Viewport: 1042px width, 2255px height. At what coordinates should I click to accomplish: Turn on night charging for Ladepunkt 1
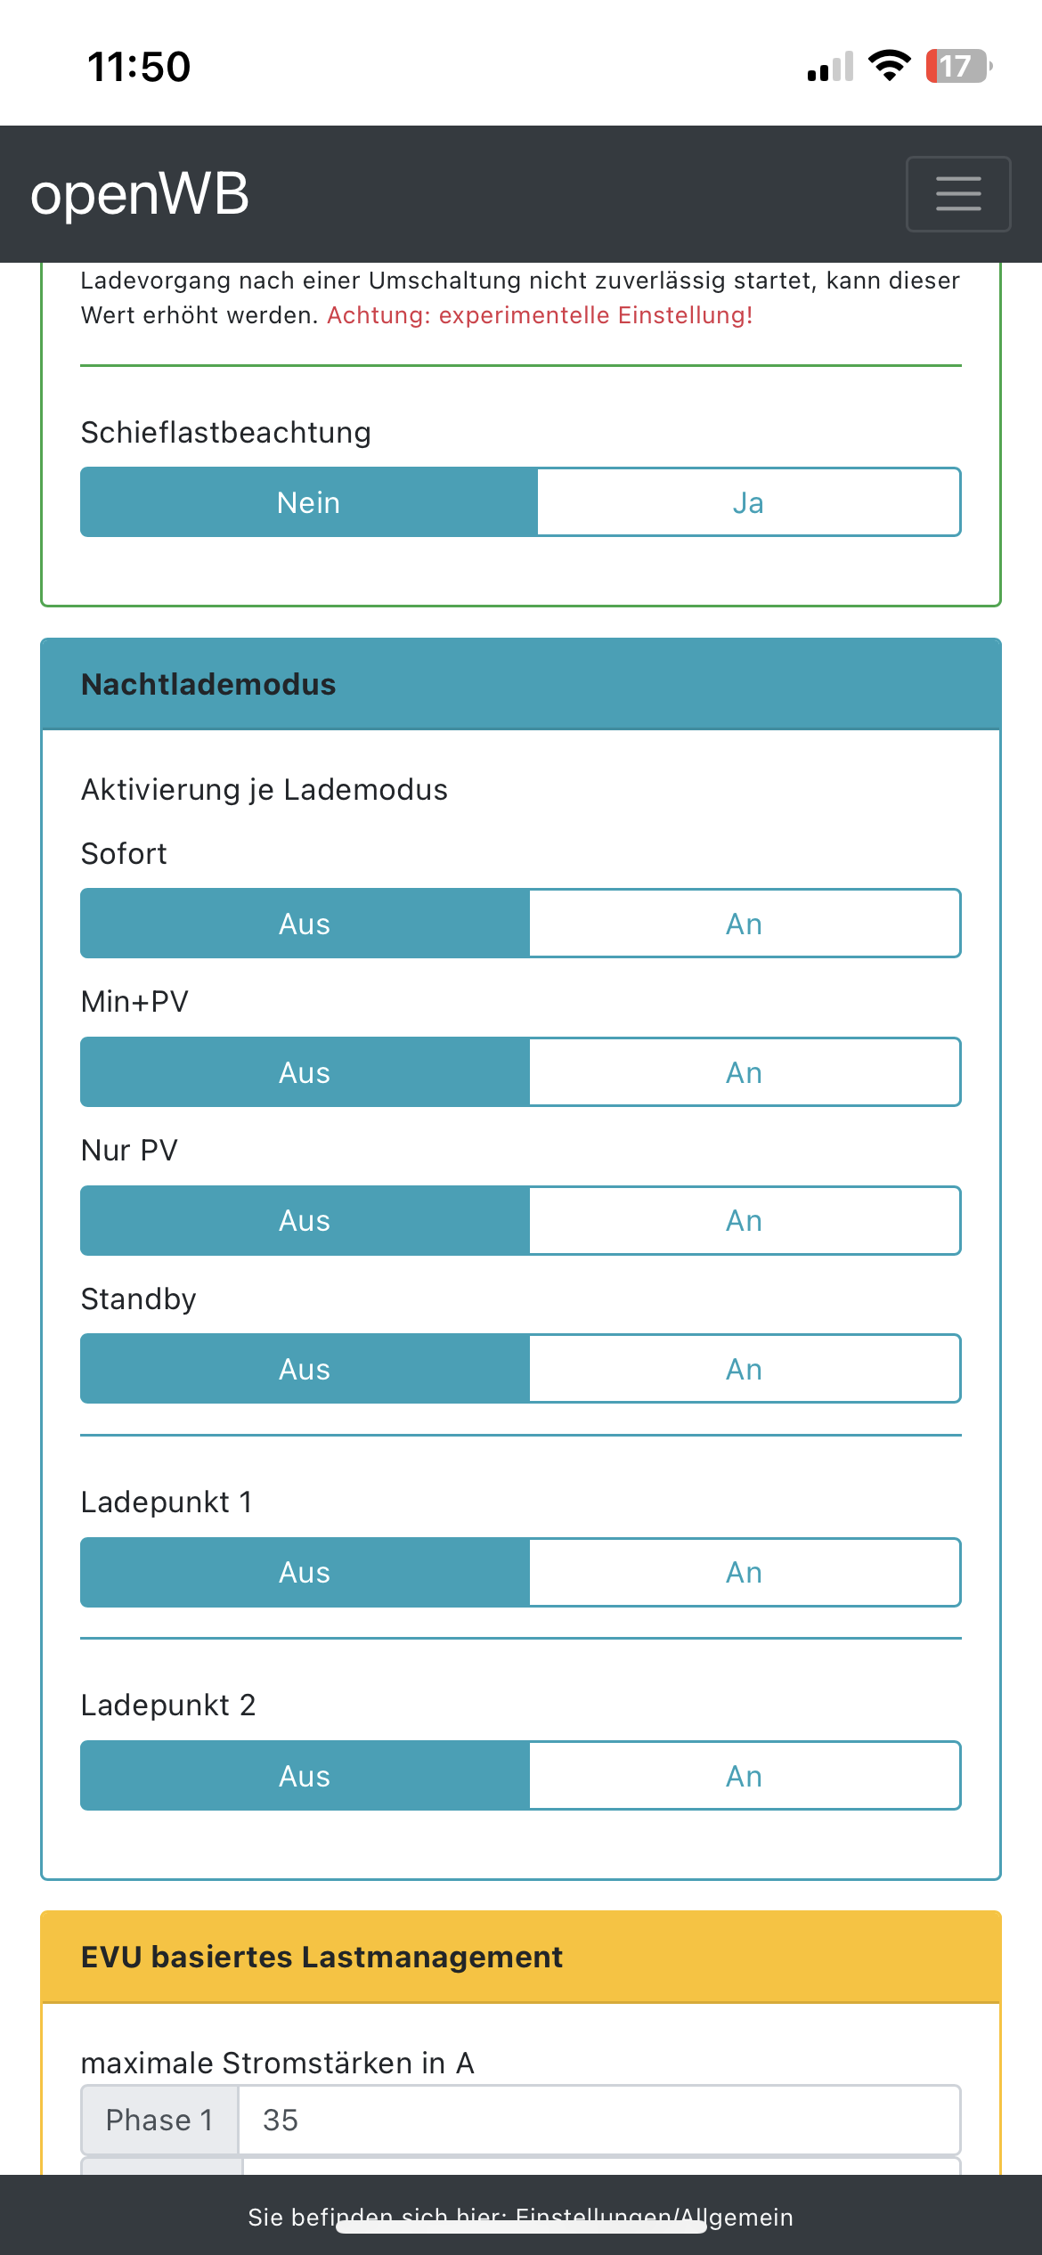pyautogui.click(x=745, y=1572)
